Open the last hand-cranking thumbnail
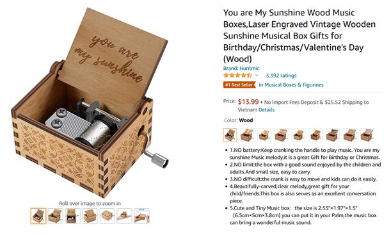The height and width of the screenshot is (237, 391). 141,216
